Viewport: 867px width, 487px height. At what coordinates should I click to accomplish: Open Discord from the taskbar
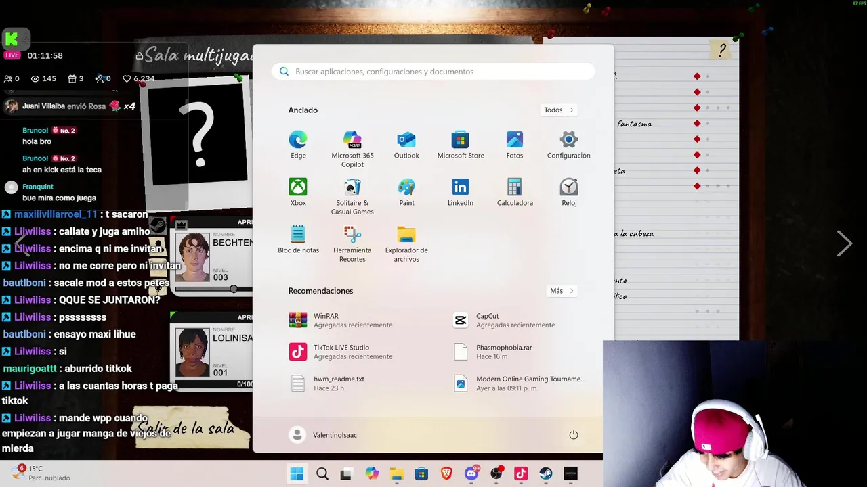(x=471, y=473)
